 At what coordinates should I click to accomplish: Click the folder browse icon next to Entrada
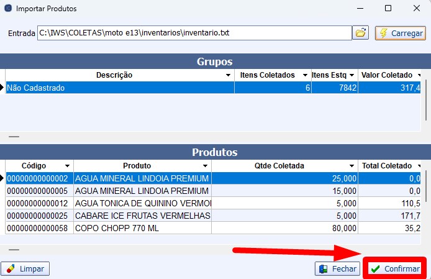pos(361,33)
